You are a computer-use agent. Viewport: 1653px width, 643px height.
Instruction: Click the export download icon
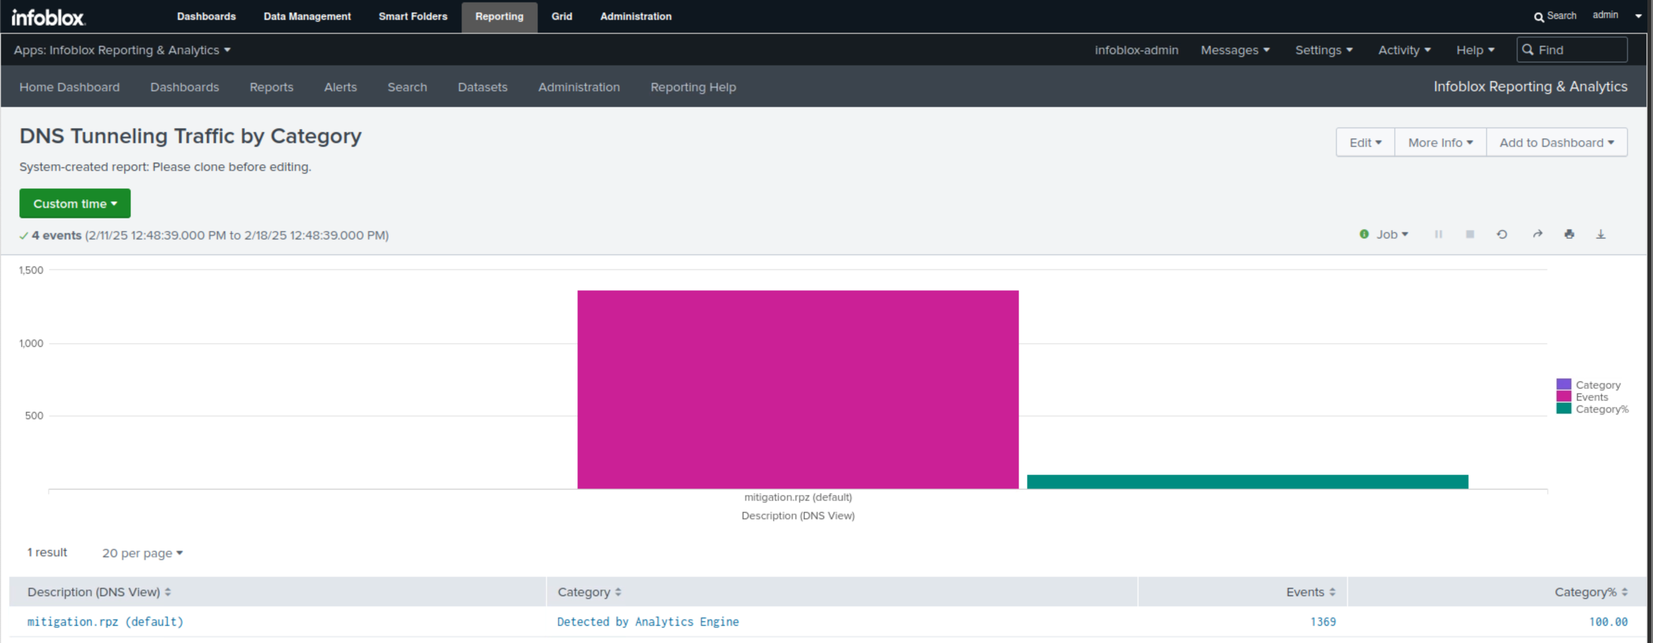(1600, 234)
